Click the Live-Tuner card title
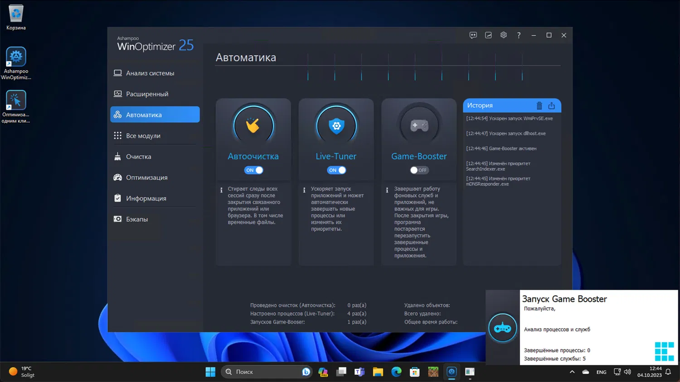The image size is (680, 382). [336, 156]
